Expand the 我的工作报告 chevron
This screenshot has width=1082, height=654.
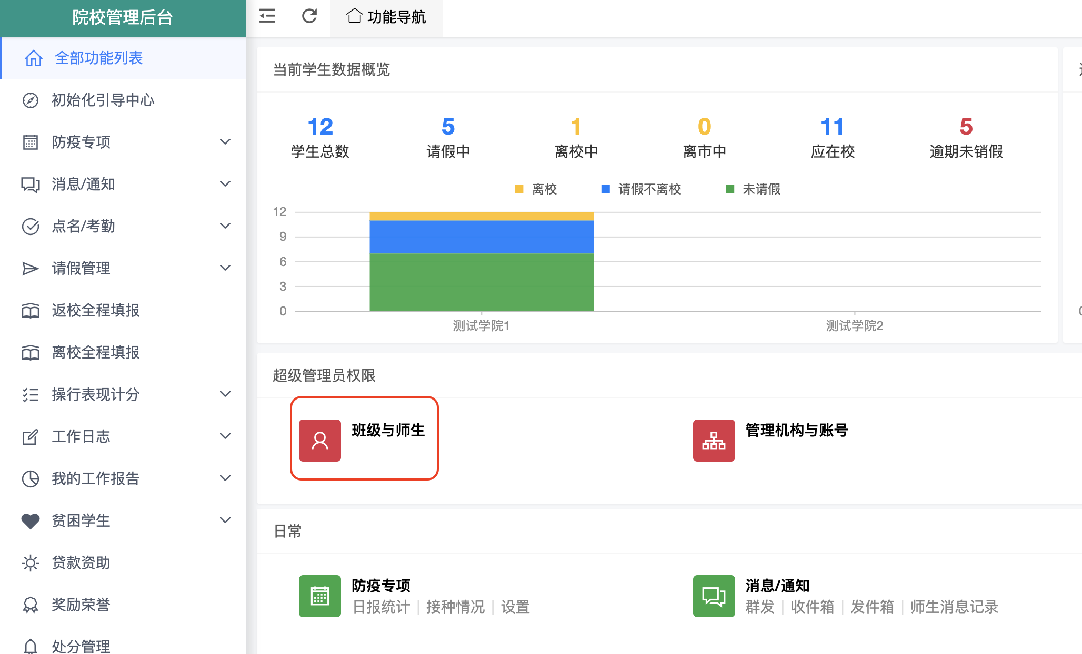coord(225,478)
